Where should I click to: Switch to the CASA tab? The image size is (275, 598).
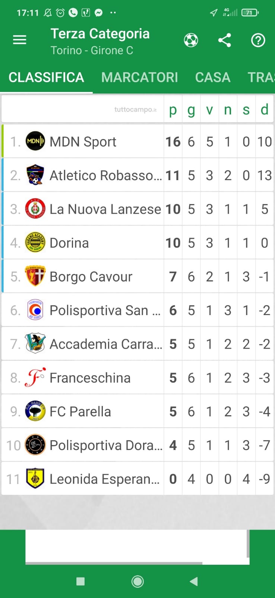[x=213, y=77]
